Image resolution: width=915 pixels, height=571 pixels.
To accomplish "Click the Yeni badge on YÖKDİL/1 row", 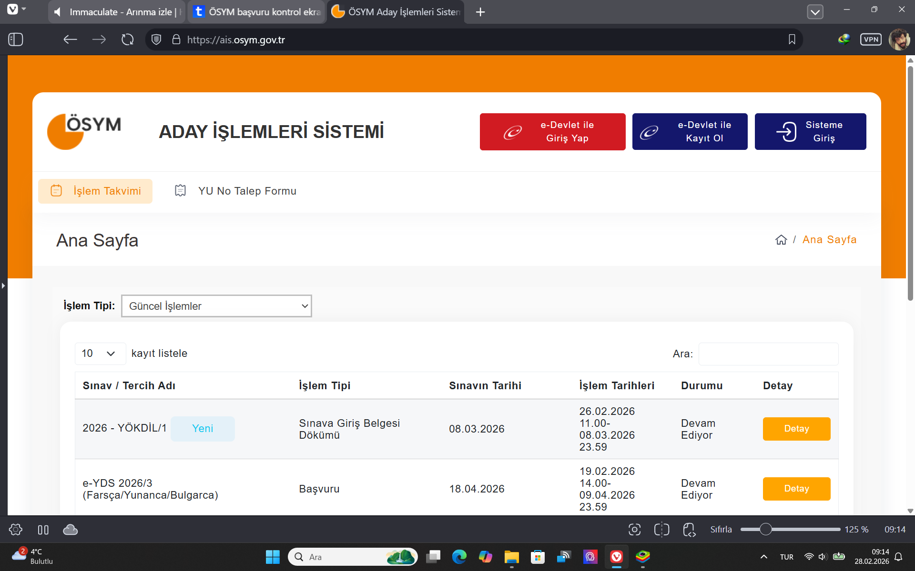I will click(x=203, y=429).
